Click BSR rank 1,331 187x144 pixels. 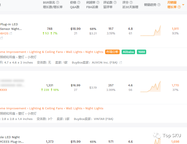pyautogui.click(x=50, y=85)
